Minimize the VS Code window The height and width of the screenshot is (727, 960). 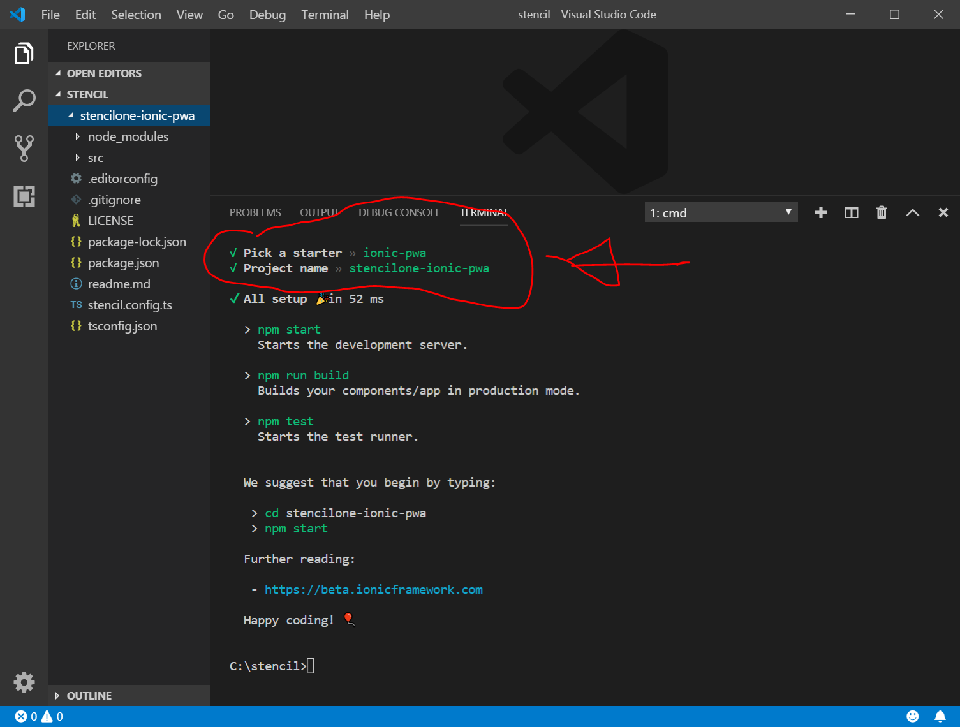[x=850, y=14]
